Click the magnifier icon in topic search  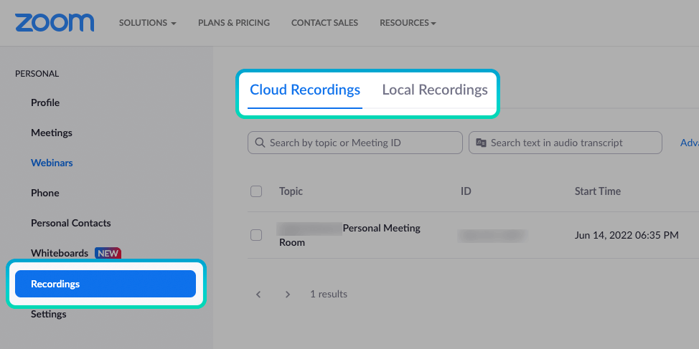point(260,143)
